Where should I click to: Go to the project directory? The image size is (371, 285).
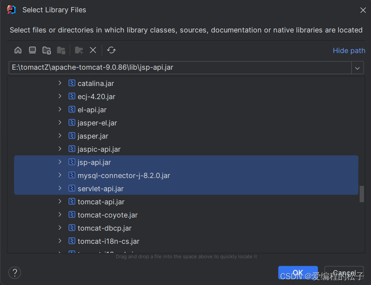(x=46, y=50)
